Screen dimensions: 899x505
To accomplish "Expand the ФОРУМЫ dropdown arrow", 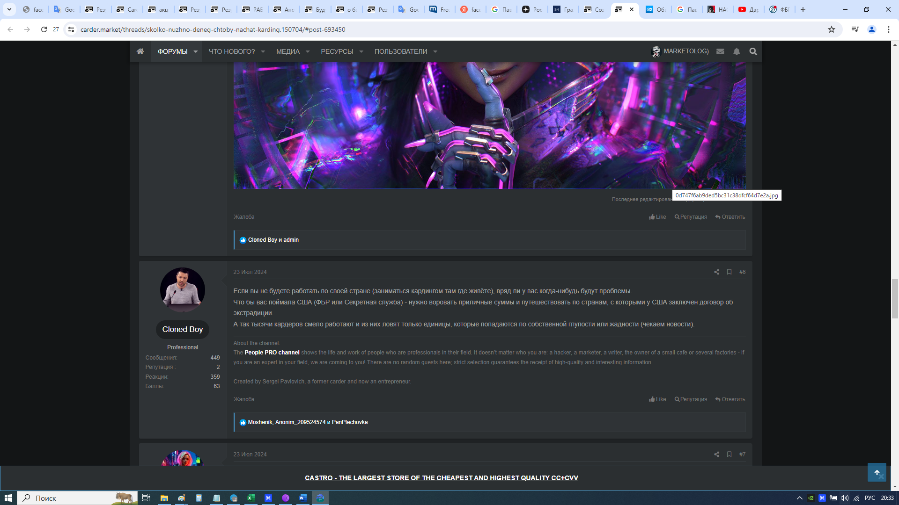I will click(196, 51).
